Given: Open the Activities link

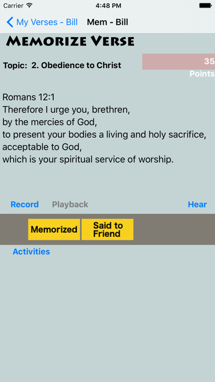Looking at the screenshot, I should pyautogui.click(x=31, y=251).
